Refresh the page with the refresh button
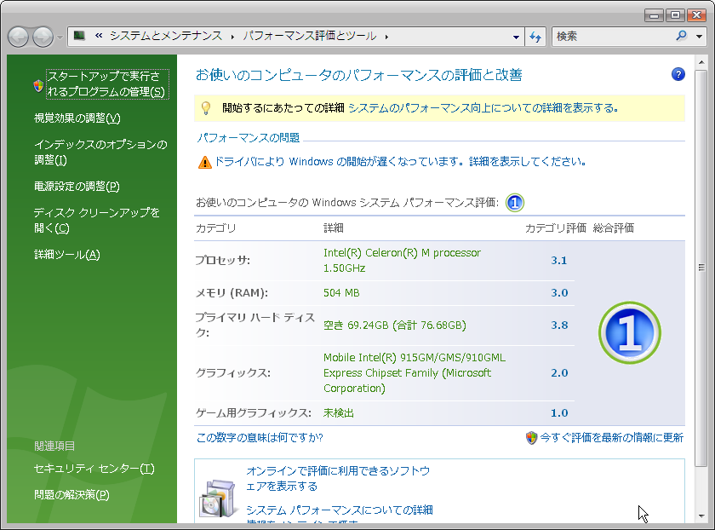 tap(535, 37)
